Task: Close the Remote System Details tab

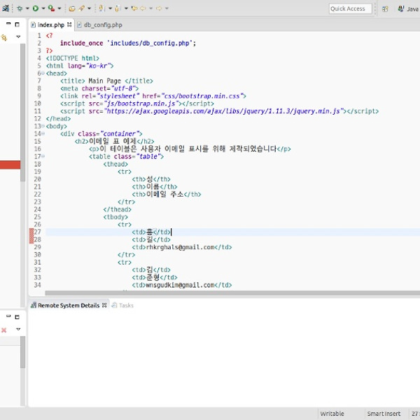Action: pos(104,305)
